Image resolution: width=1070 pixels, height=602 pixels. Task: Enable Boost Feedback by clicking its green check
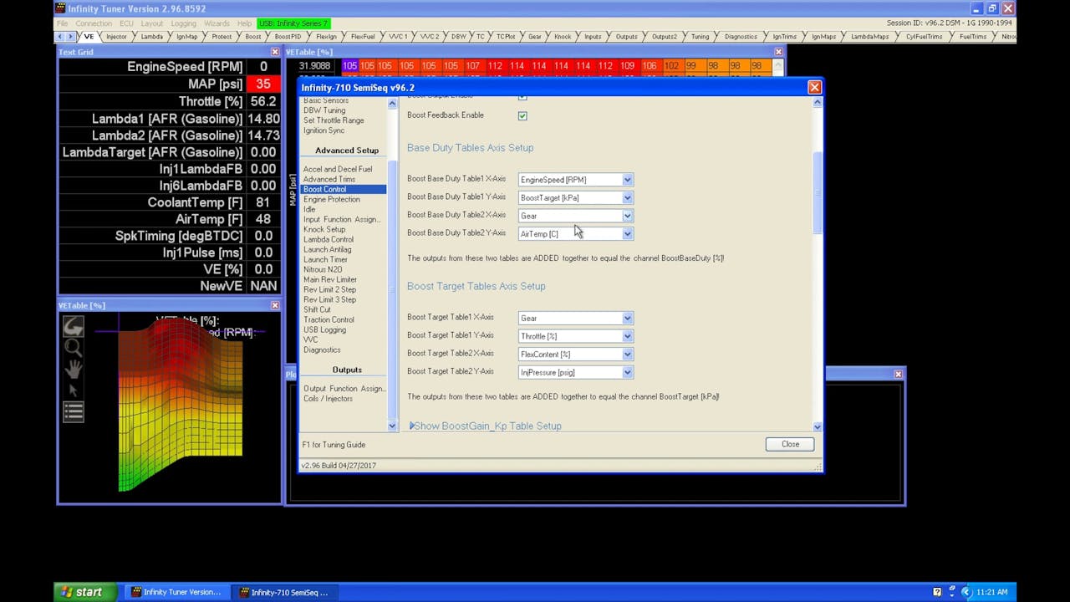(522, 115)
